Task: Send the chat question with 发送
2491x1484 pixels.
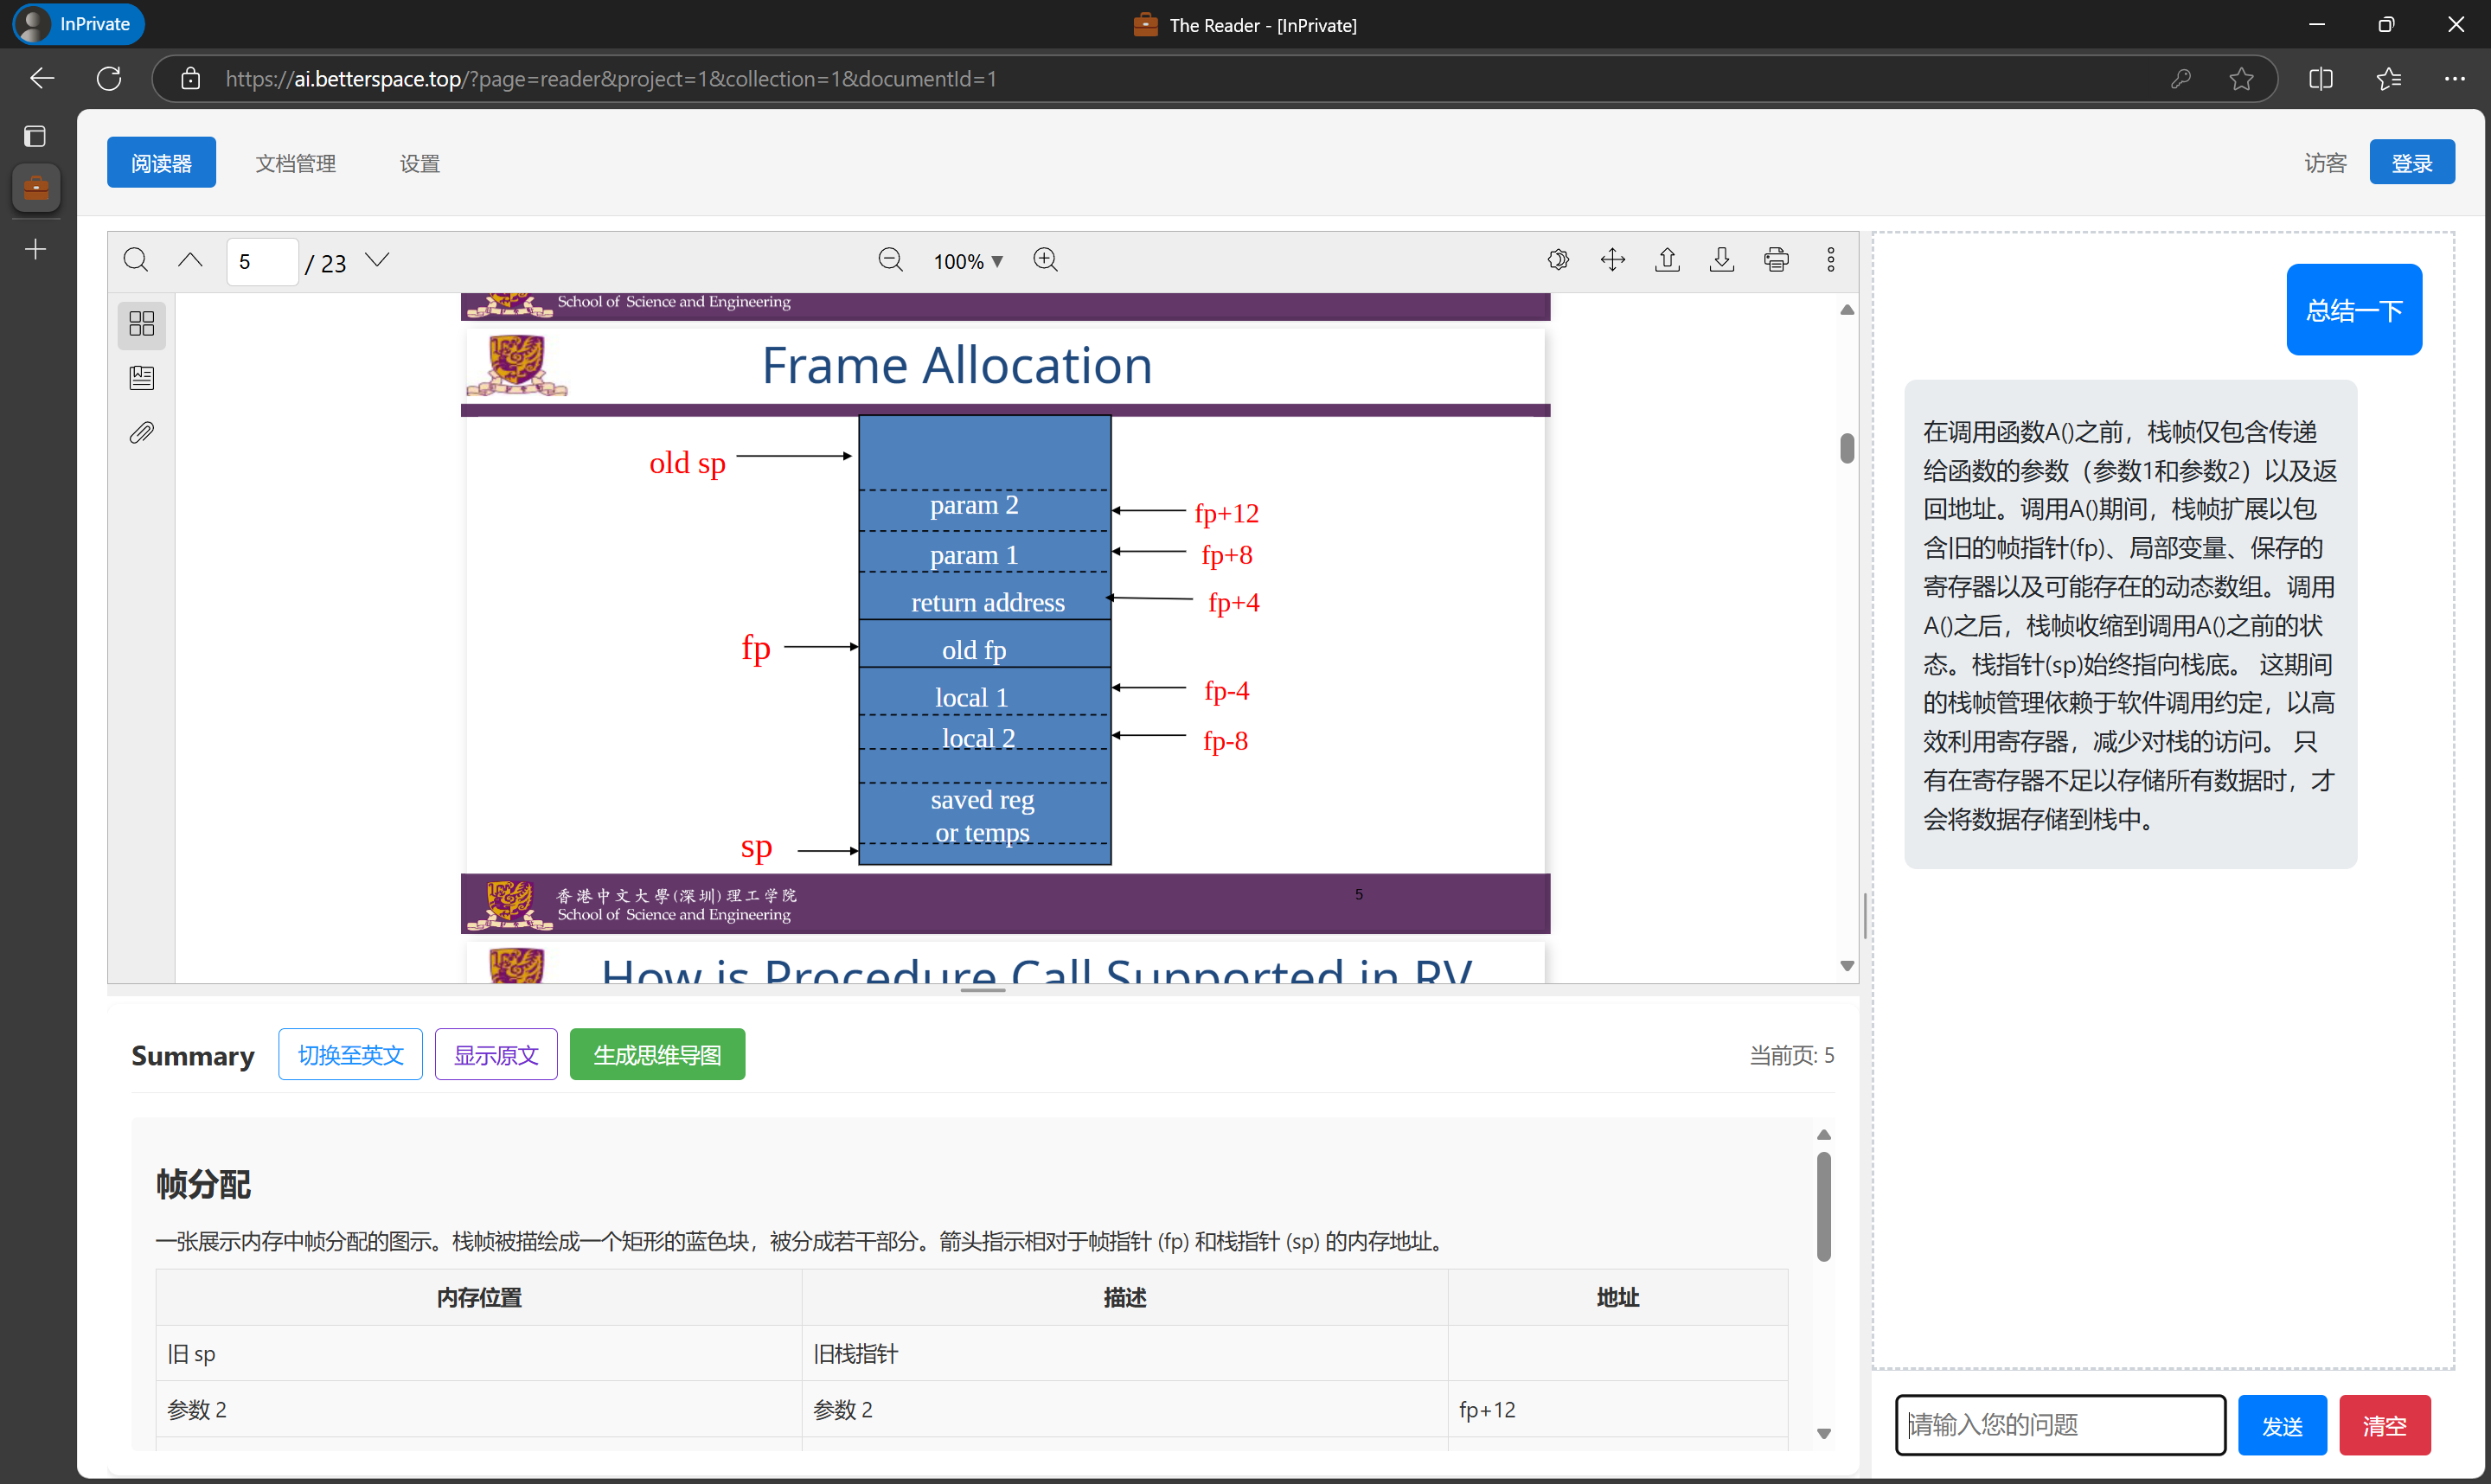Action: [x=2282, y=1426]
